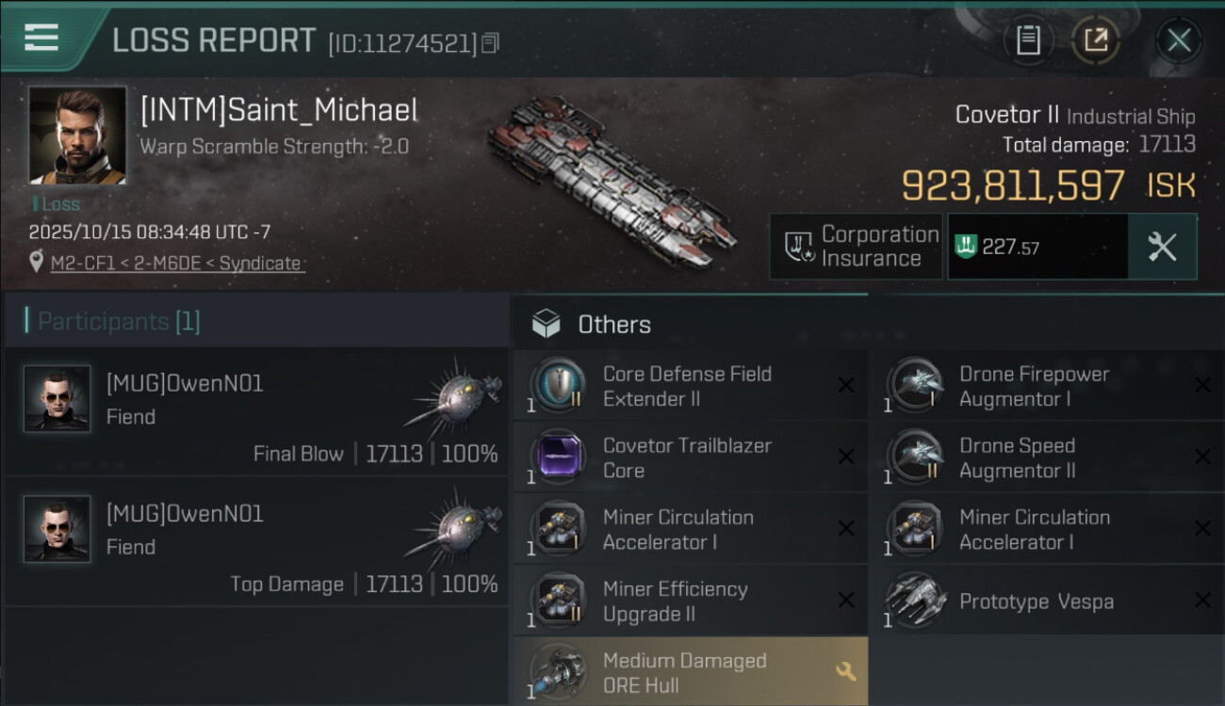Select OwenN01 Final Blow entry

click(x=256, y=411)
